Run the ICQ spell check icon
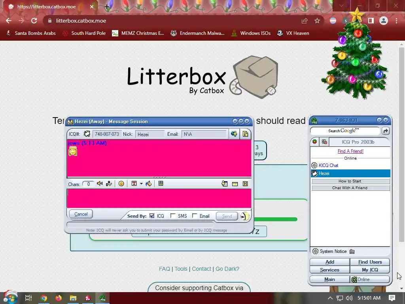The image size is (405, 304). point(109,184)
